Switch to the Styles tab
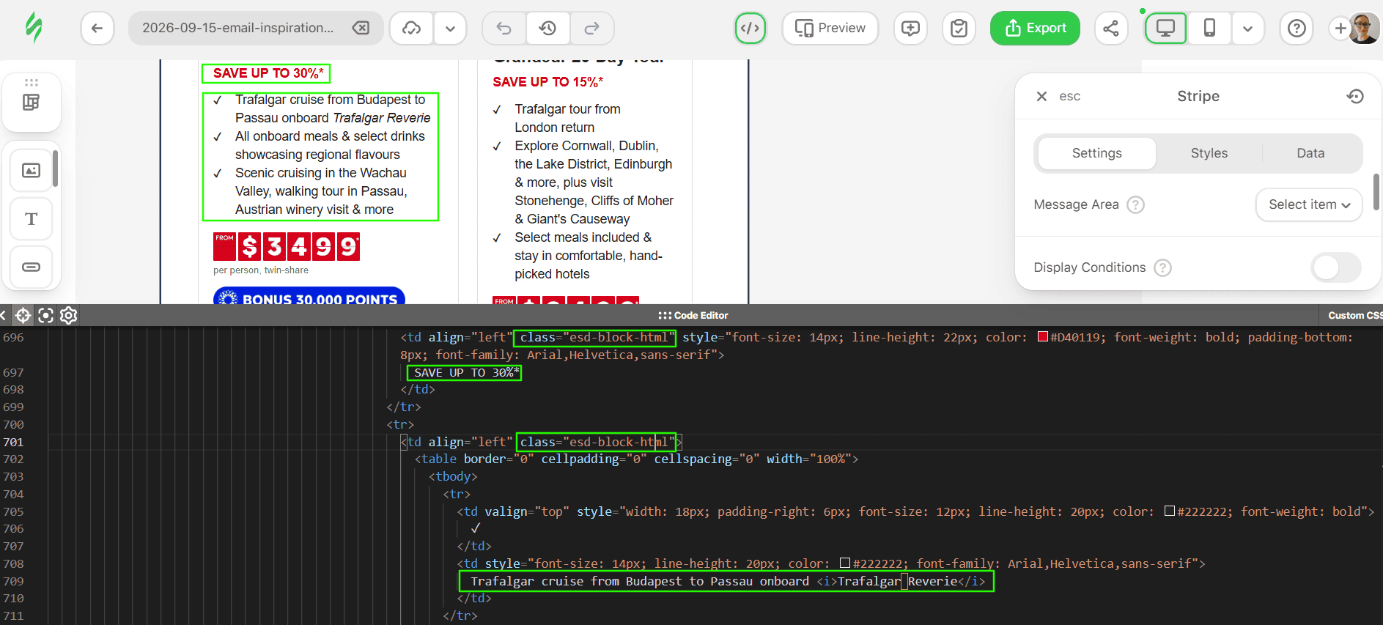Image resolution: width=1383 pixels, height=625 pixels. [x=1209, y=153]
